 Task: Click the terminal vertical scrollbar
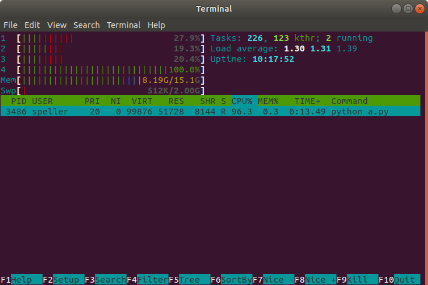(x=426, y=158)
